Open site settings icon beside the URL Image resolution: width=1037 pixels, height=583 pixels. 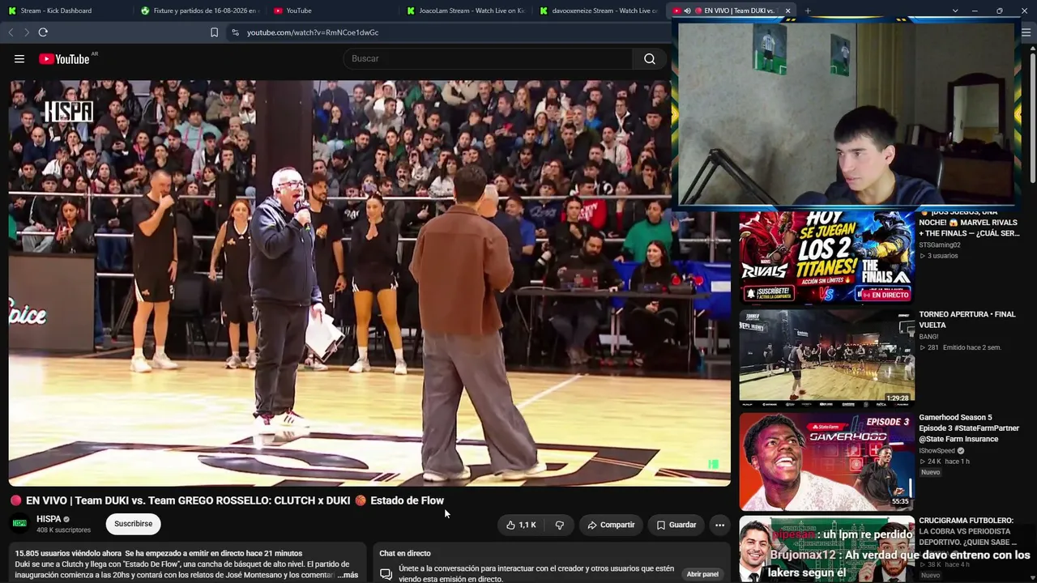coord(235,32)
